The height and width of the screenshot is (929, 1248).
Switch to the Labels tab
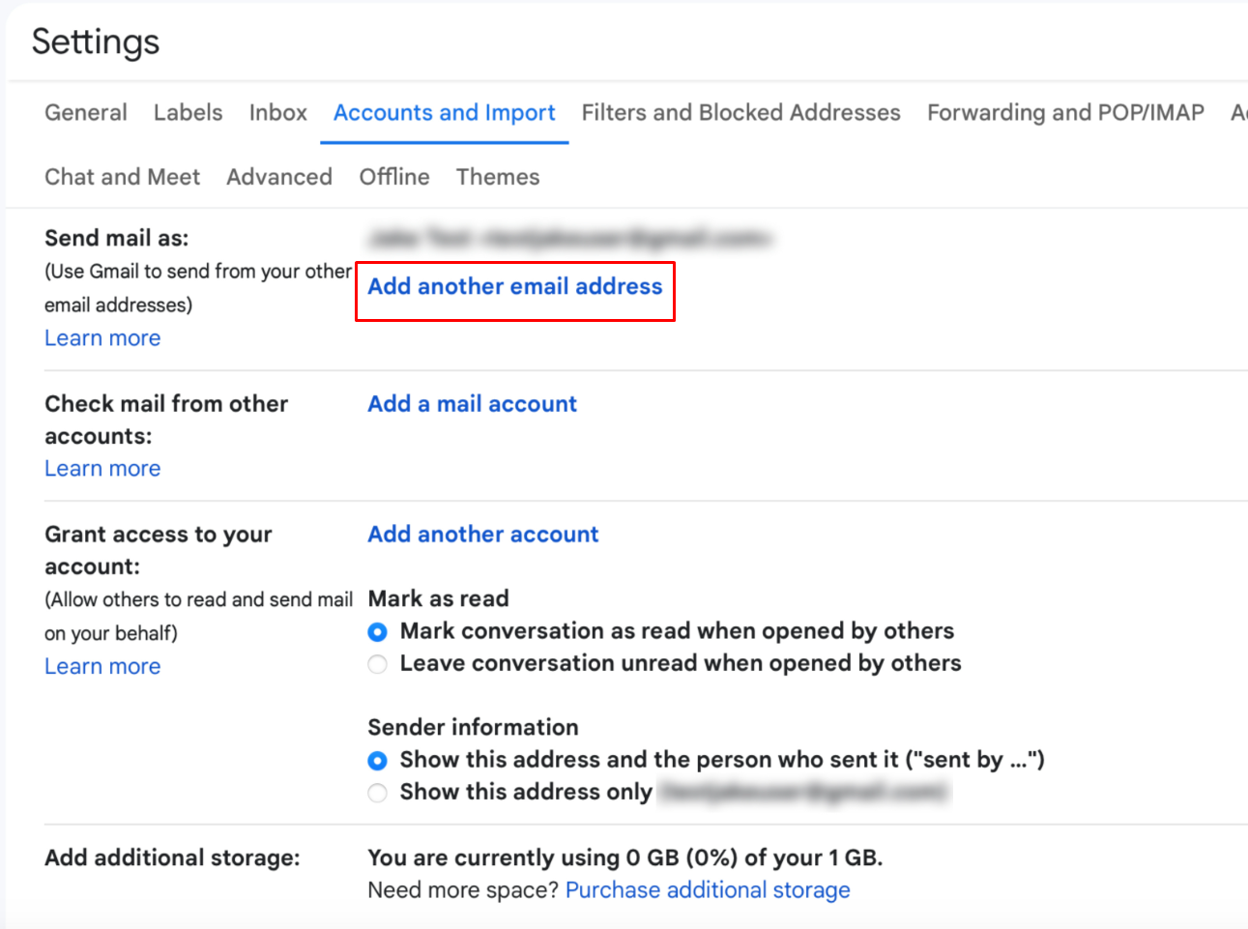[188, 113]
